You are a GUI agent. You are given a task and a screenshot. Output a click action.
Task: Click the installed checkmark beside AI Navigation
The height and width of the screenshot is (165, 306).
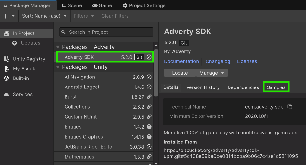pyautogui.click(x=149, y=77)
